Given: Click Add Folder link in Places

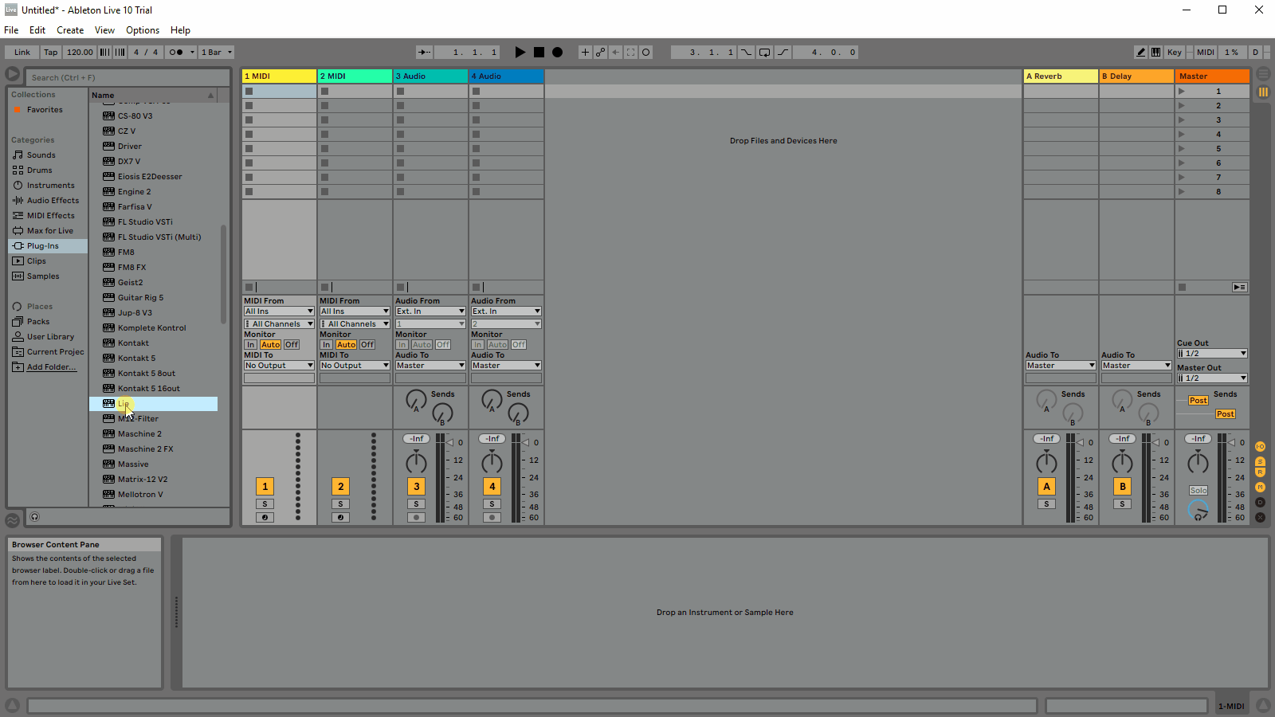Looking at the screenshot, I should click(51, 367).
